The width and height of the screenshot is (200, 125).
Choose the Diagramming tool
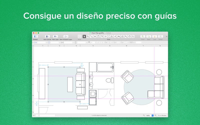112,36
